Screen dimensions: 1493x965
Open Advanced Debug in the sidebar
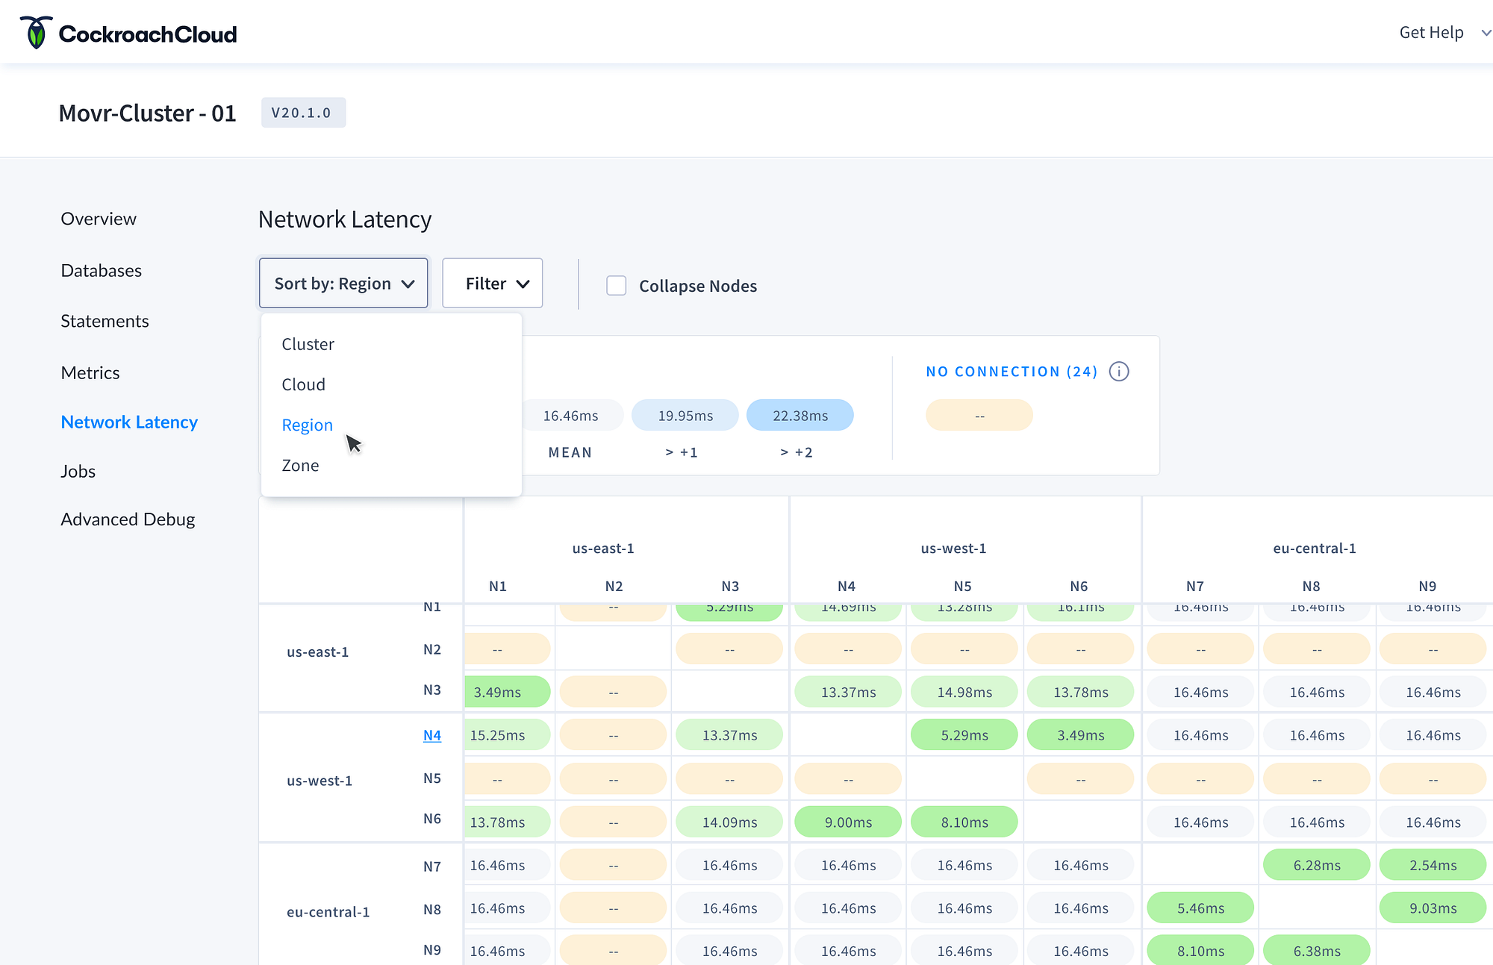(x=128, y=519)
